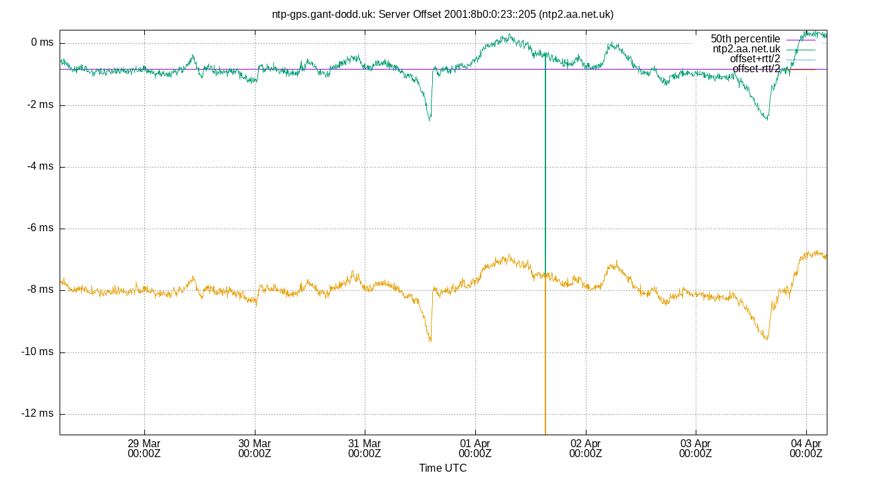Select the 0 ms y-axis tick label

click(x=42, y=41)
